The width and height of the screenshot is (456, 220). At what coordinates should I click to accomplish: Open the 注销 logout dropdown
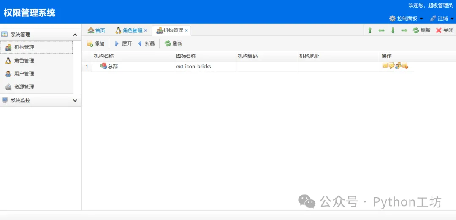click(x=442, y=19)
